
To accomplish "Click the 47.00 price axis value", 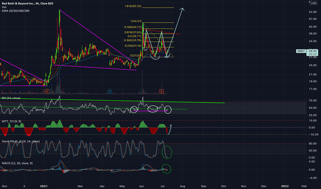I will click(x=313, y=19).
